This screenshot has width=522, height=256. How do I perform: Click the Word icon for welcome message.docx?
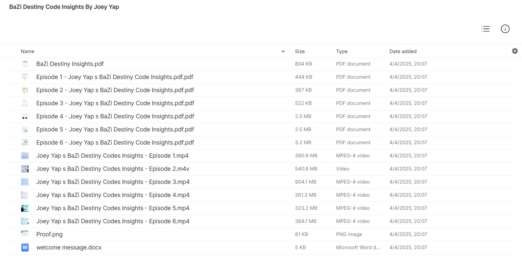[25, 247]
